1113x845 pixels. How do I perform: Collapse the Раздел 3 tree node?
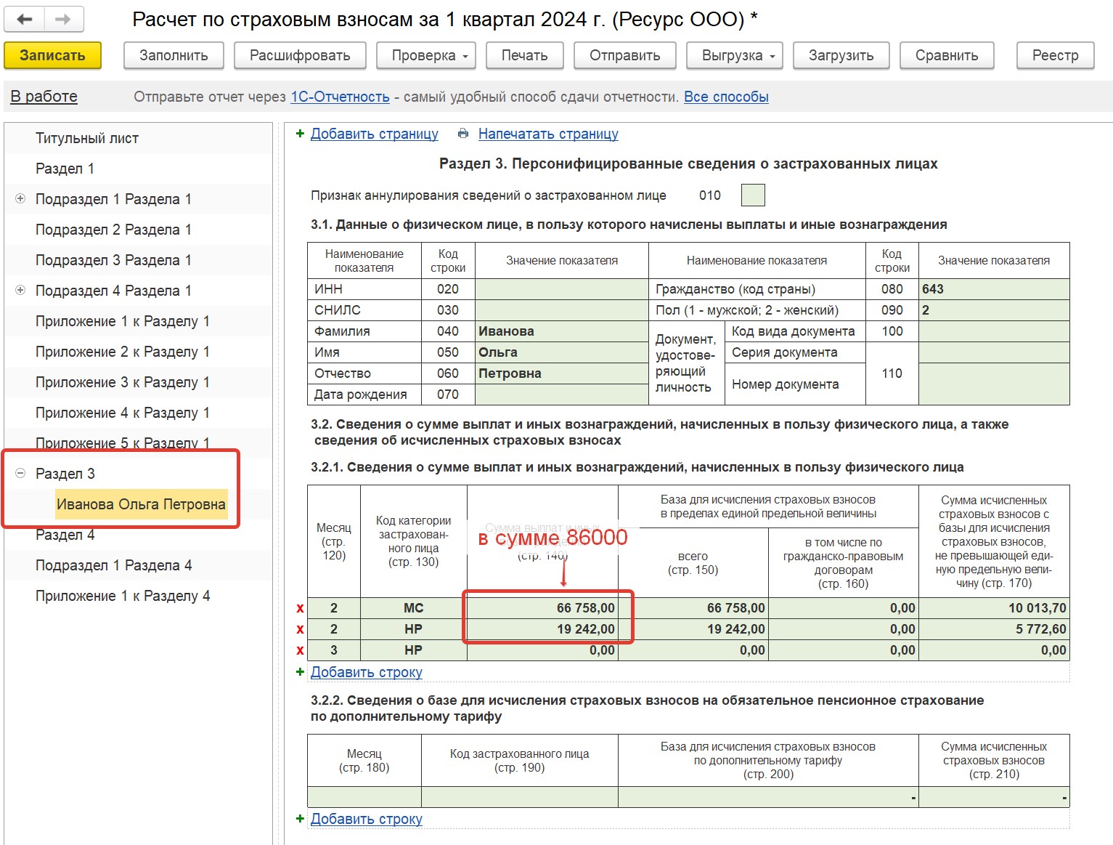tap(20, 473)
